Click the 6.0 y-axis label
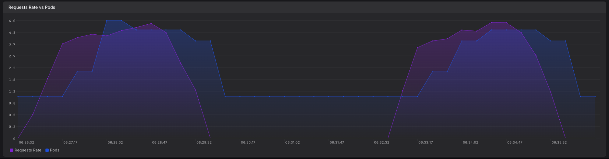The image size is (609, 159). 12,21
